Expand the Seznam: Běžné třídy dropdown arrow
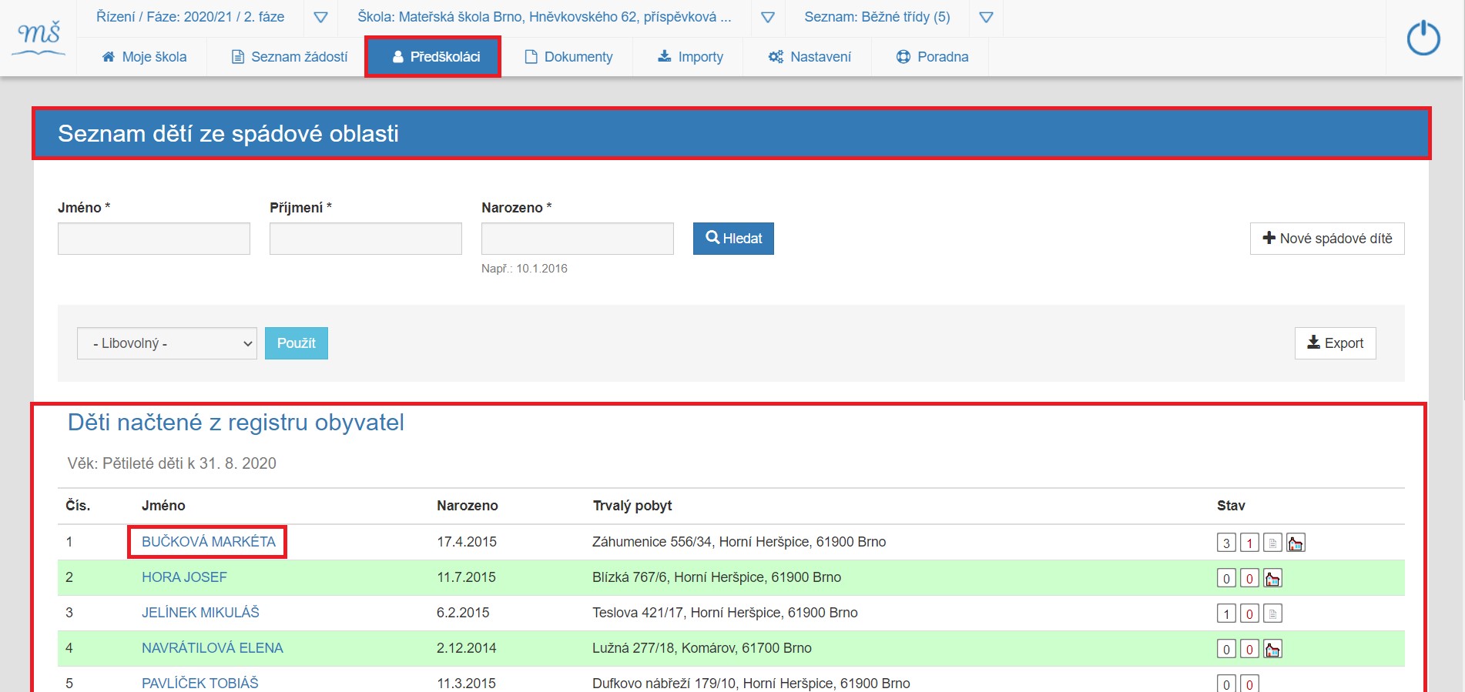The image size is (1465, 692). pos(986,18)
